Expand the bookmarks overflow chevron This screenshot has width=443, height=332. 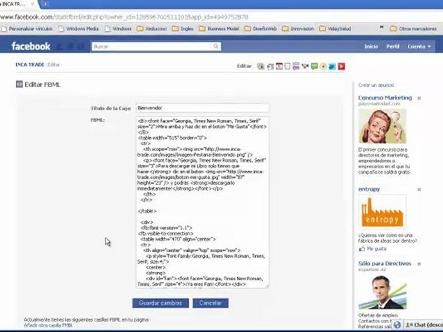(x=382, y=27)
